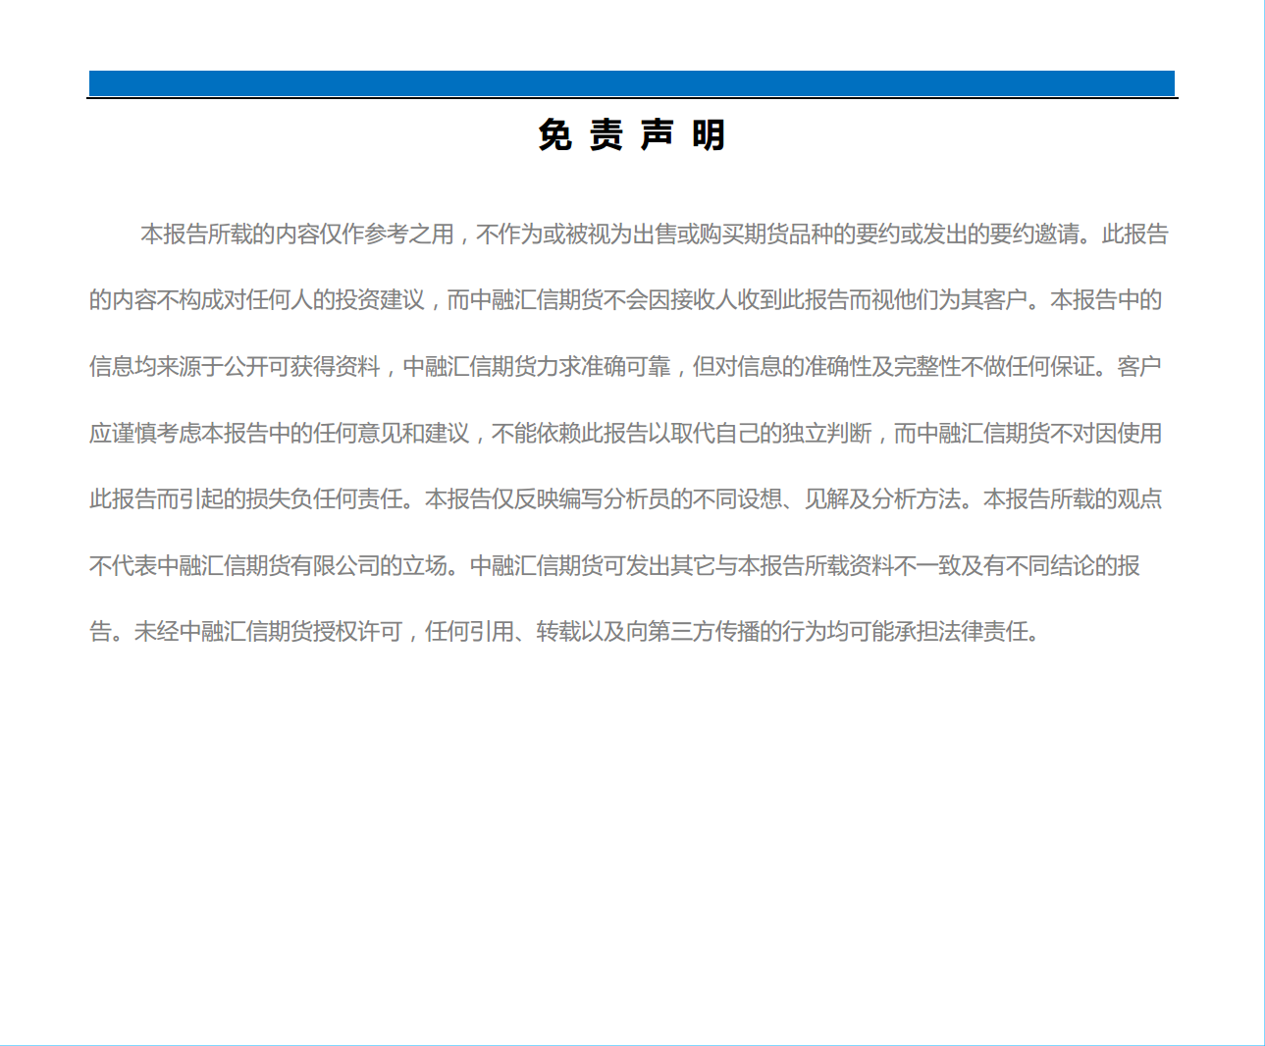Place cursor on 力求准确可靠
This screenshot has width=1265, height=1046.
[604, 367]
